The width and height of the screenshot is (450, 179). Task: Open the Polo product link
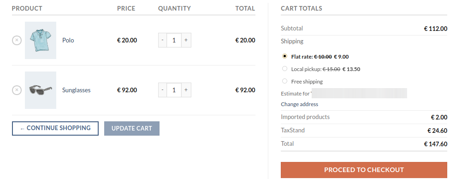click(68, 40)
